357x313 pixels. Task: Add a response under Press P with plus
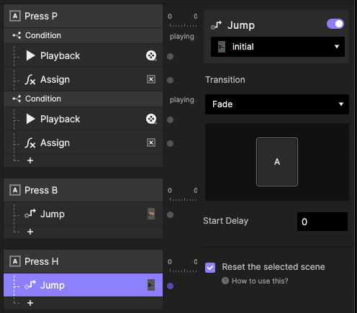tap(30, 160)
